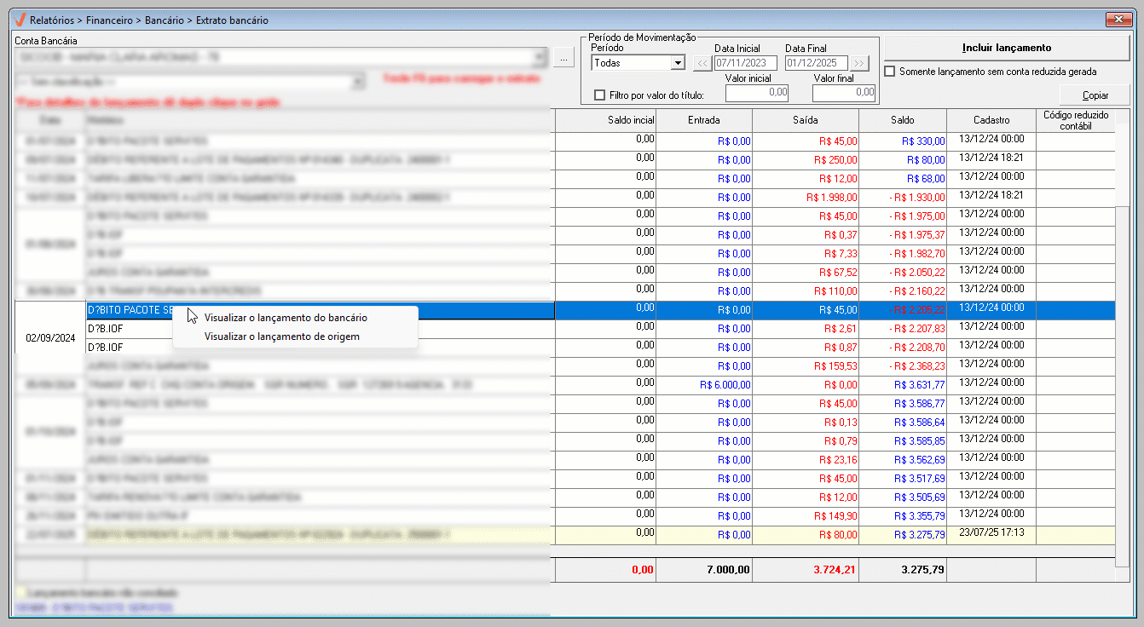Click the ellipsis button beside Conta Bancária
Image resolution: width=1144 pixels, height=627 pixels.
(564, 58)
